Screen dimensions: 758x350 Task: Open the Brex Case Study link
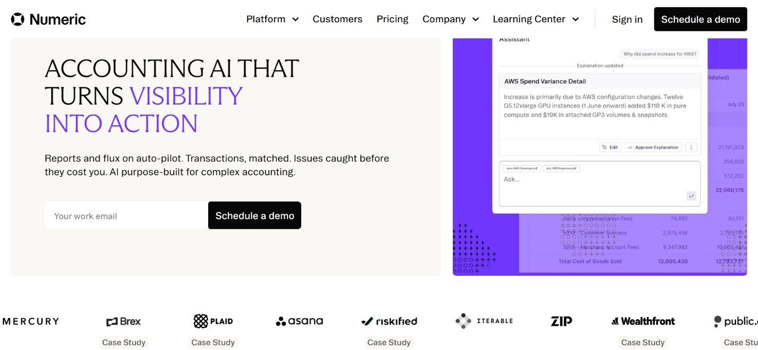coord(124,342)
